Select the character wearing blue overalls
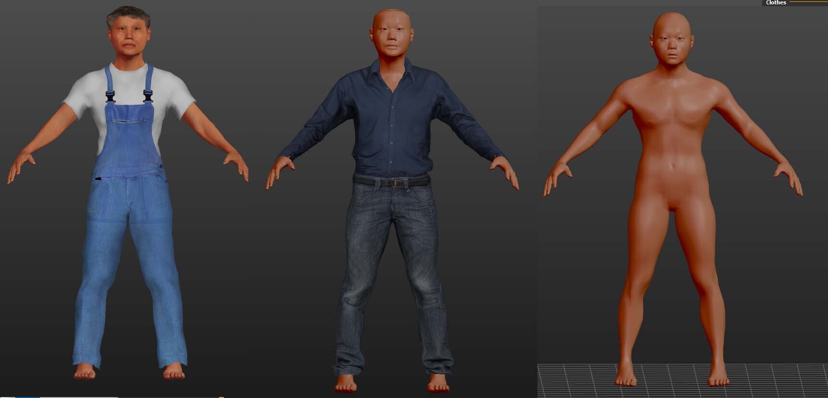 click(x=128, y=192)
